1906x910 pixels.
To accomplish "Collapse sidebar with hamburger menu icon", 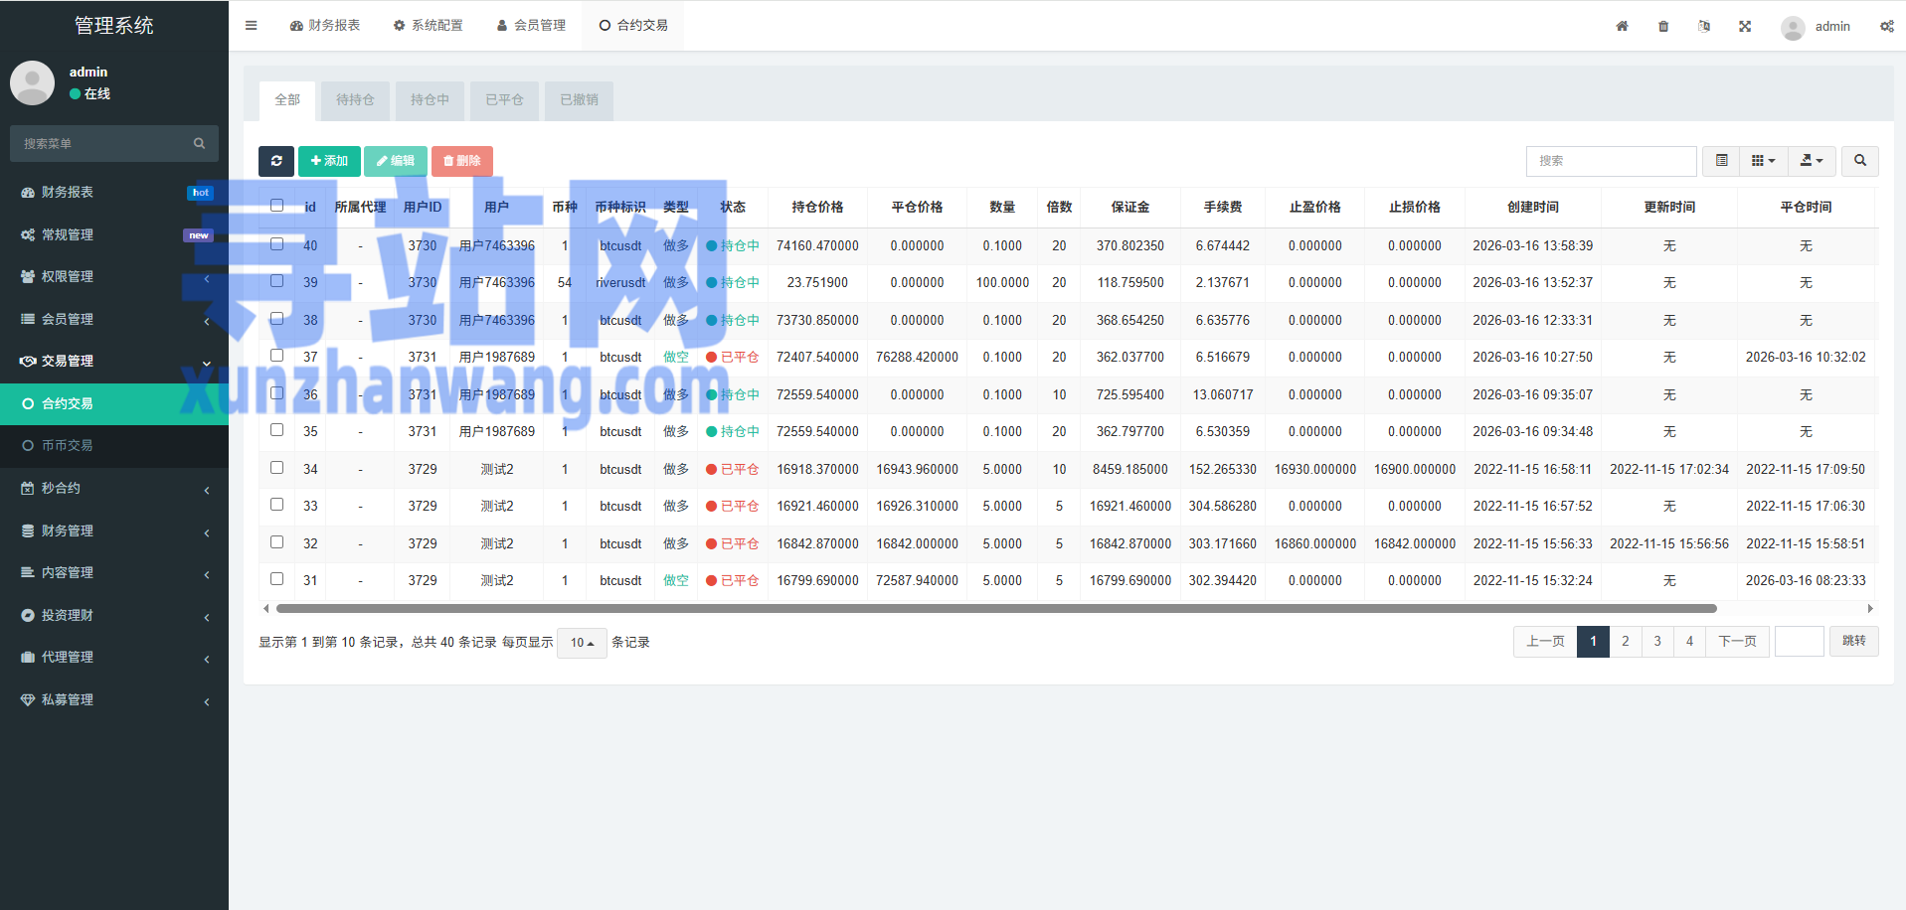I will [251, 26].
